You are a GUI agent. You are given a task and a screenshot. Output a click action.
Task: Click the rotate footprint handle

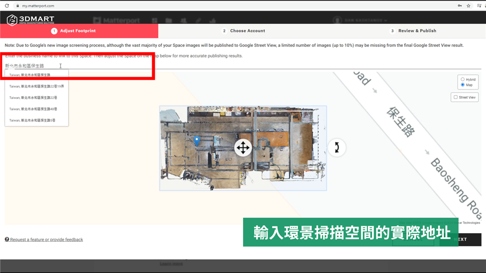tap(336, 147)
